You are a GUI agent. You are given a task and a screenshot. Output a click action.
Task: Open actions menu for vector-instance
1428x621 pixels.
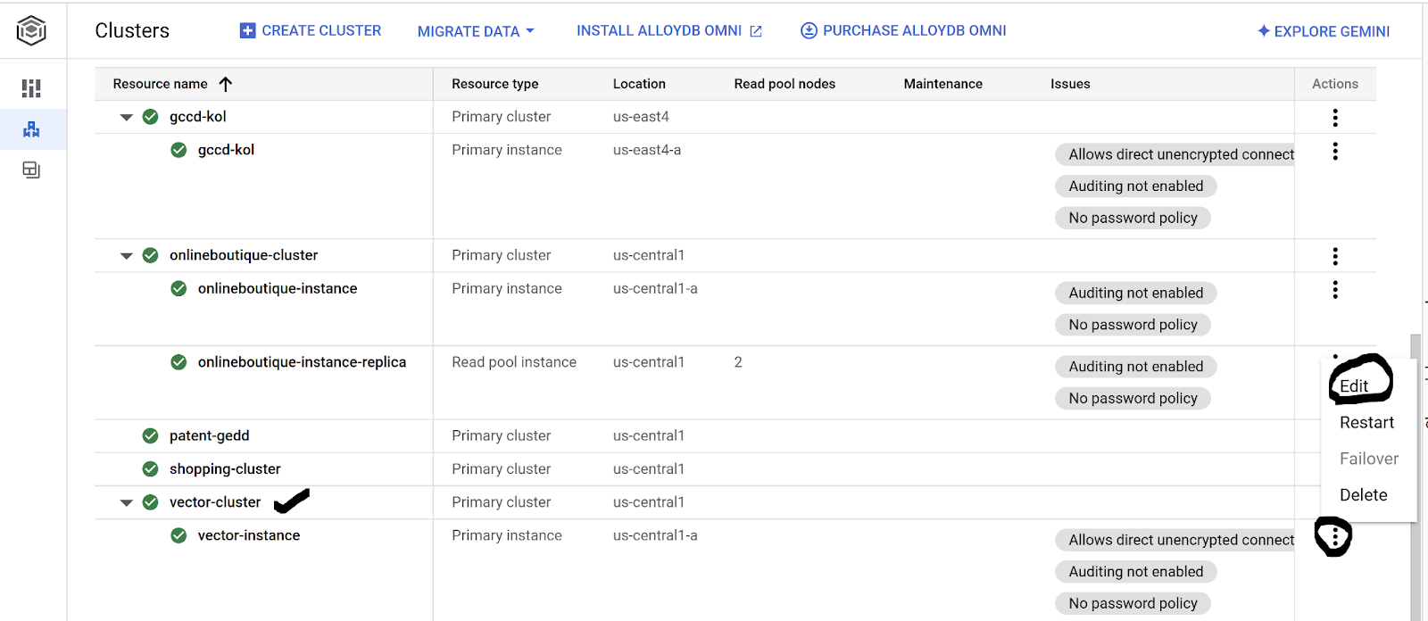1333,536
